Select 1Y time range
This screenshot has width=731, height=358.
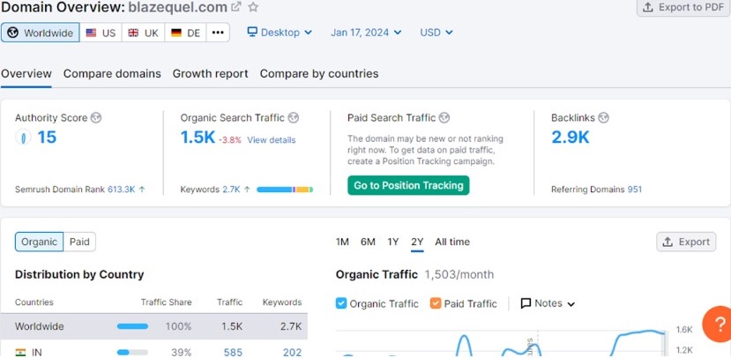[x=393, y=242]
